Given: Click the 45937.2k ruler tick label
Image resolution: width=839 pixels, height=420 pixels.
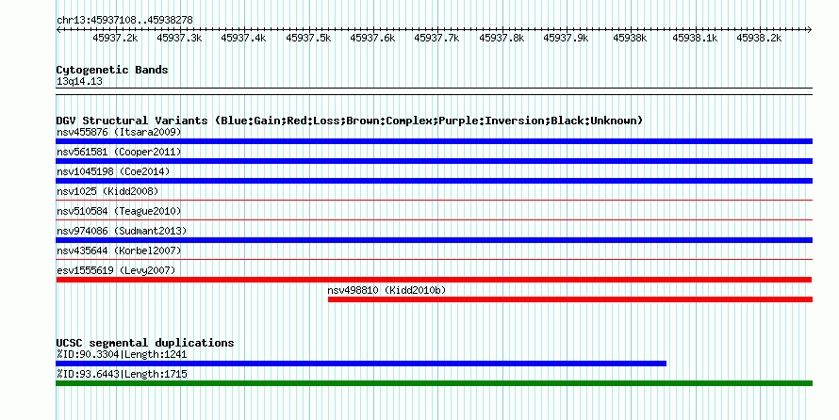Looking at the screenshot, I should click(115, 38).
